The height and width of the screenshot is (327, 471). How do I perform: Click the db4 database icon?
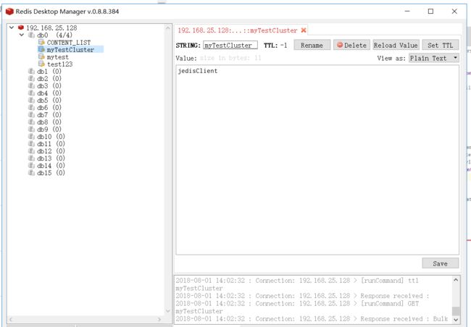(x=31, y=93)
